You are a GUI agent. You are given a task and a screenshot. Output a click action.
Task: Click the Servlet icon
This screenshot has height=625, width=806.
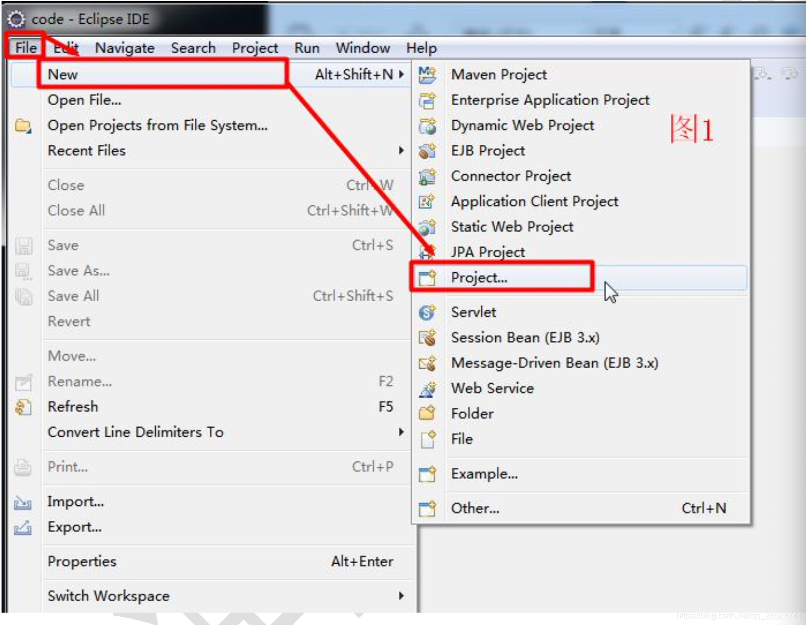point(427,312)
